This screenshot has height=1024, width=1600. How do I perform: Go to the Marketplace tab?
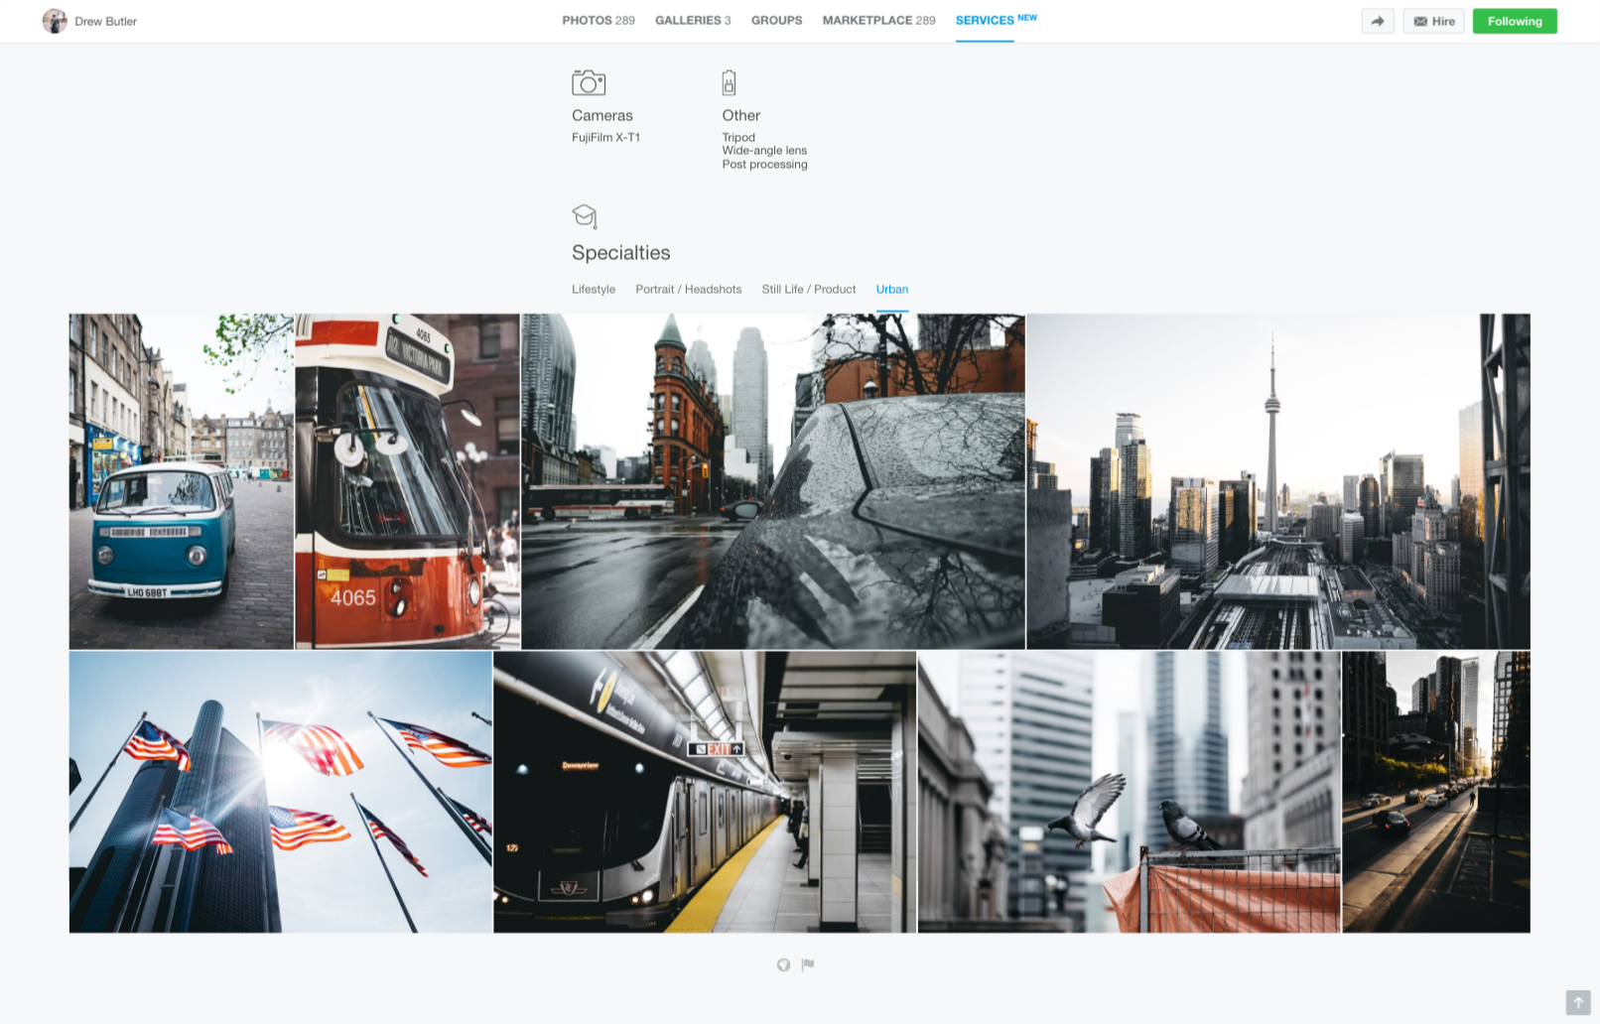(x=878, y=20)
